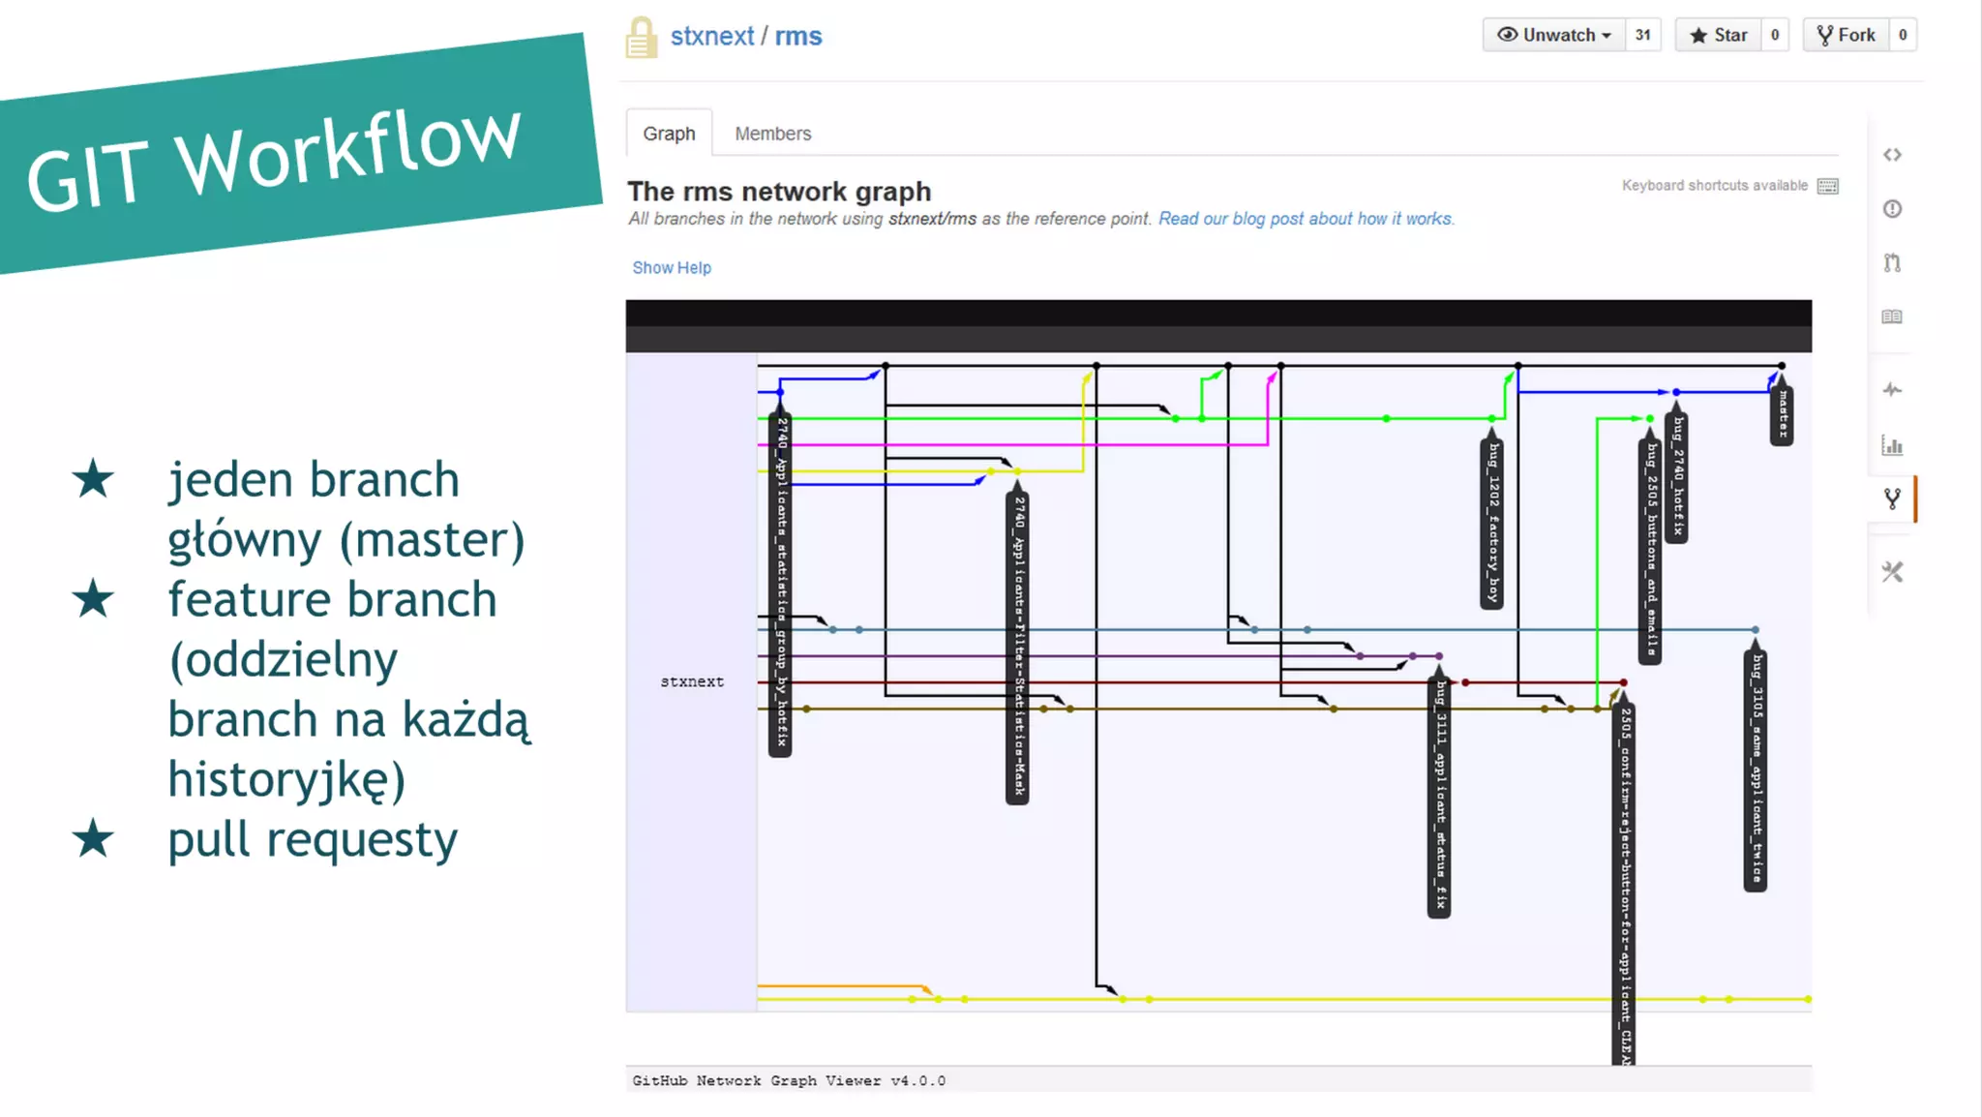Select the Network fork sidebar icon

[1892, 498]
